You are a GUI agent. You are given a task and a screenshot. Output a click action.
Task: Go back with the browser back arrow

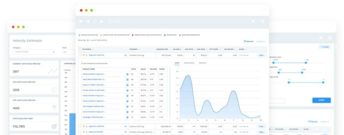click(81, 21)
